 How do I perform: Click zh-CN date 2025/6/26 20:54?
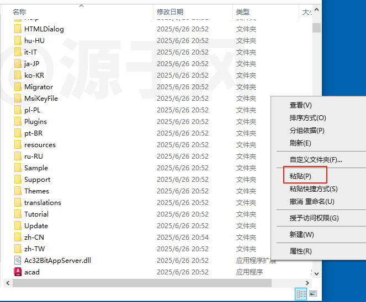(x=183, y=238)
